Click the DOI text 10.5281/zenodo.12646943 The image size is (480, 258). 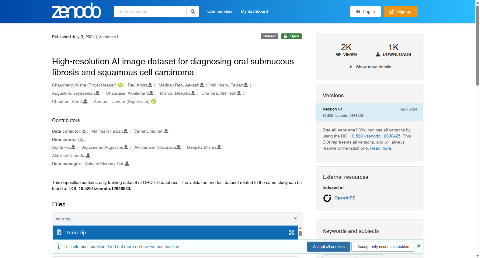pos(105,188)
